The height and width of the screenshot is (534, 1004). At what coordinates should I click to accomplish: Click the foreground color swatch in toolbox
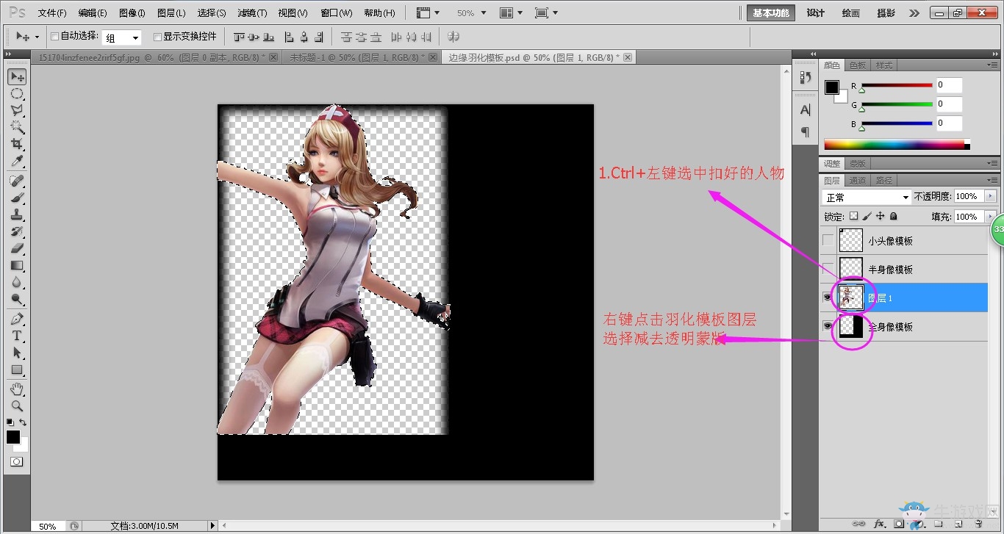[x=13, y=437]
